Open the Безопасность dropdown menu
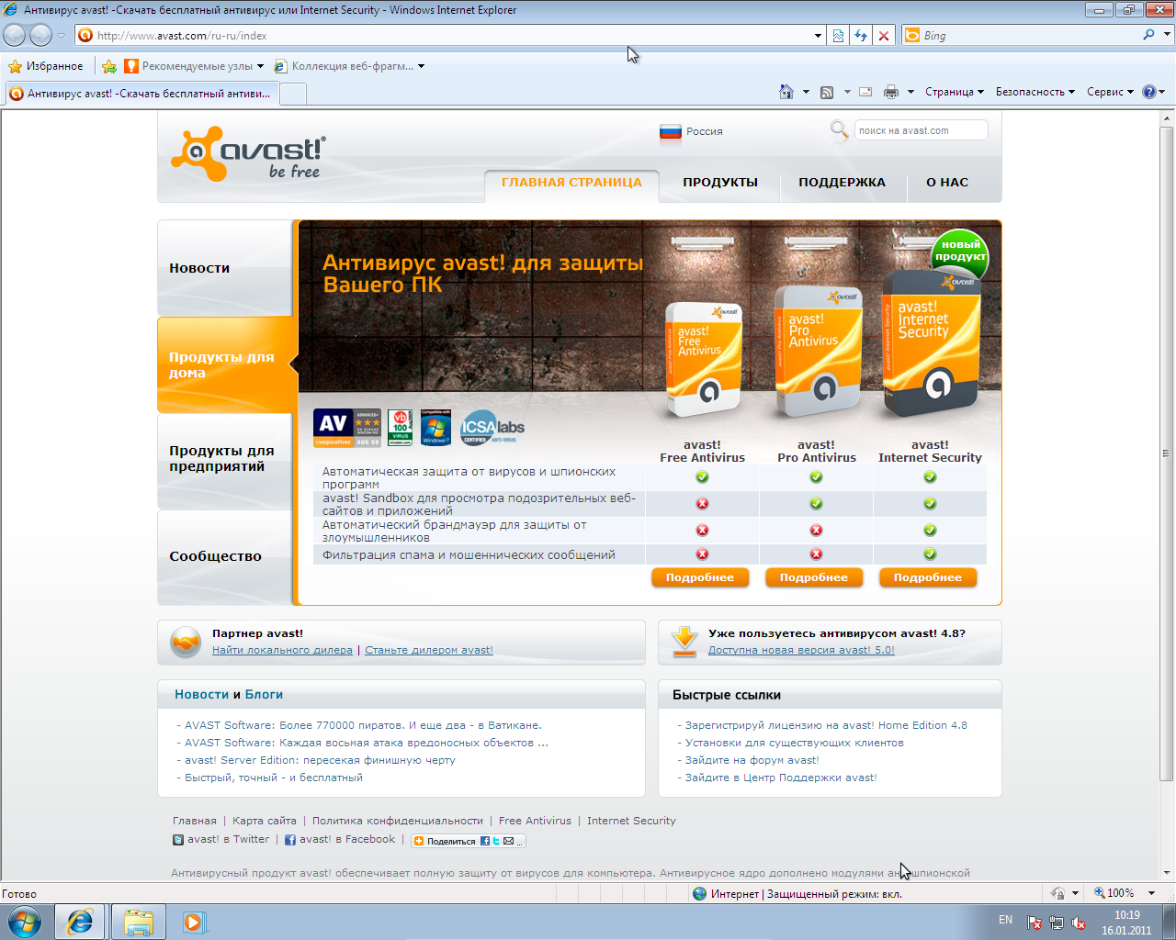The height and width of the screenshot is (940, 1176). click(x=1035, y=92)
